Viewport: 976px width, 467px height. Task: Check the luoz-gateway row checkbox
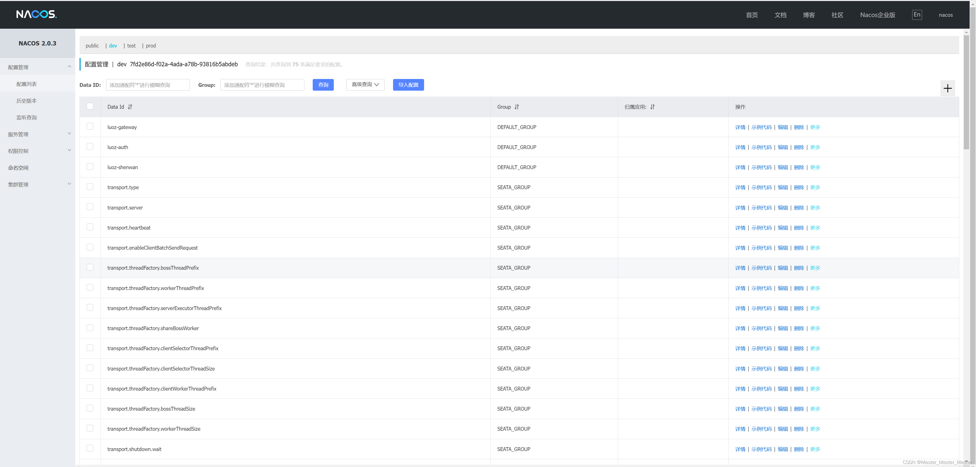[90, 126]
